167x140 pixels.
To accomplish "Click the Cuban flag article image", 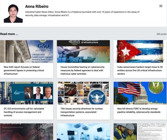I will click(140, 51).
